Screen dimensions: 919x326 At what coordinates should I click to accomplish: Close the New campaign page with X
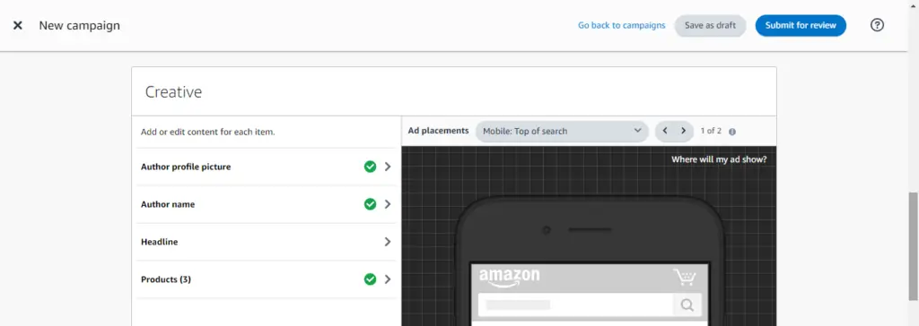18,26
